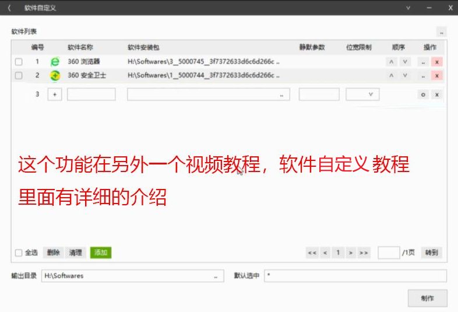Move 360 安全卫士 up in order
Viewport: 458px width, 312px height.
coord(391,75)
